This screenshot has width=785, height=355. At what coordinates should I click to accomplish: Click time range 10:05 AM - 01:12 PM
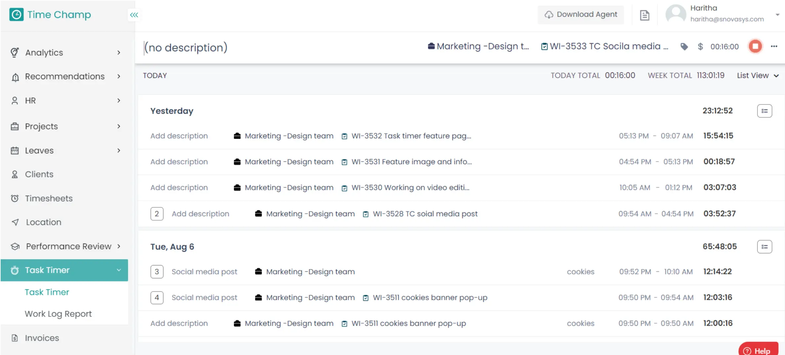656,187
